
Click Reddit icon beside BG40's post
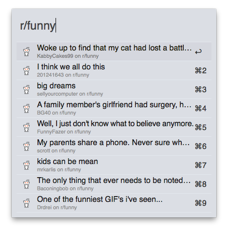pos(26,108)
